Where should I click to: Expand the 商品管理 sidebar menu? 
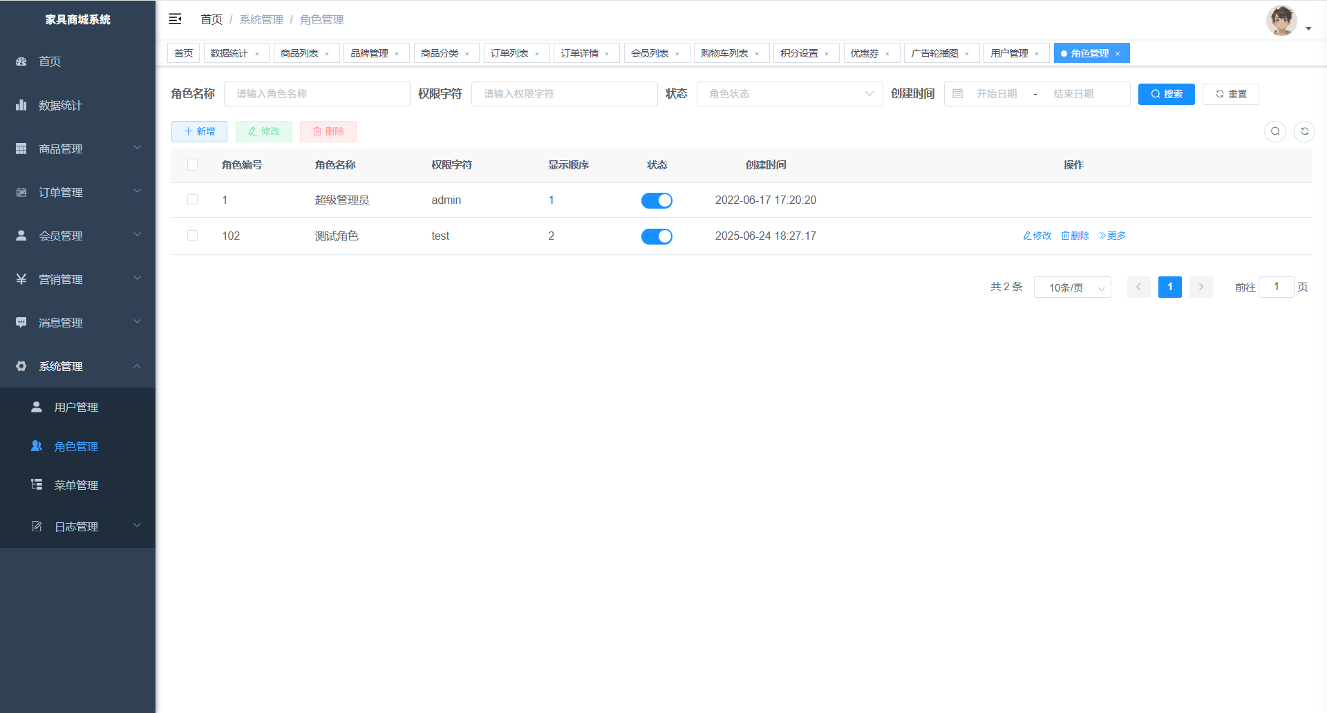77,149
